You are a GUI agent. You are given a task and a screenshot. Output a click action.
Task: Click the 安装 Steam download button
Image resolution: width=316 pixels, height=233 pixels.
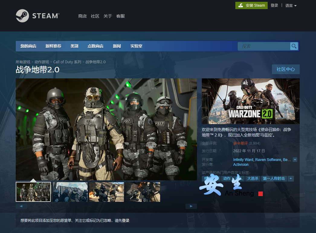coord(251,5)
